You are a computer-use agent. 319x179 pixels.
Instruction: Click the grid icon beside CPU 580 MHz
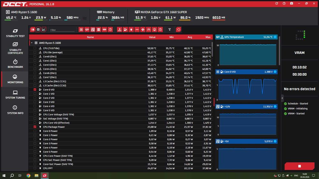coord(85,18)
